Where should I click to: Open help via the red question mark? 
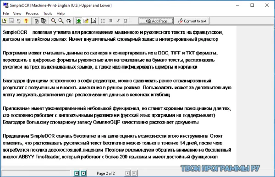click(x=26, y=21)
